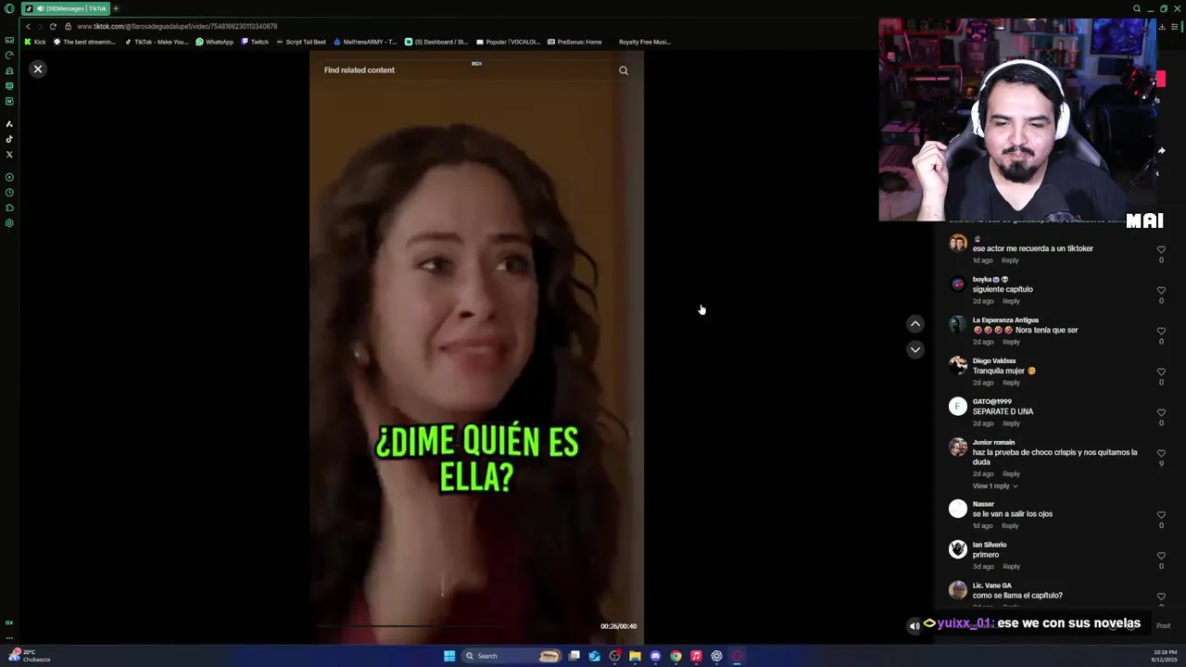Open the WhatsApp bookmark
This screenshot has width=1186, height=667.
215,42
